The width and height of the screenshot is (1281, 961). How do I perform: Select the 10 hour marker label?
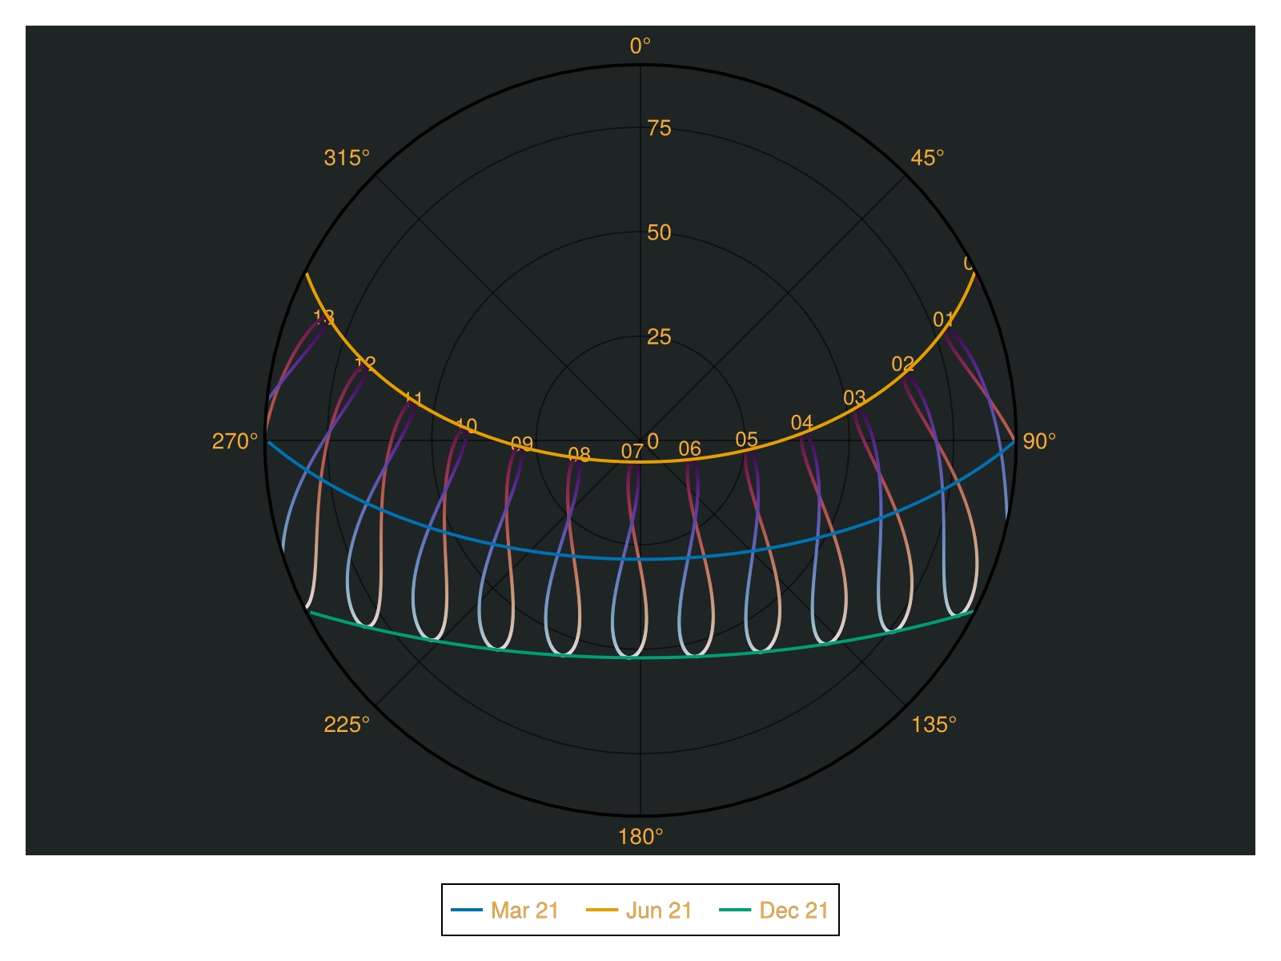(466, 426)
